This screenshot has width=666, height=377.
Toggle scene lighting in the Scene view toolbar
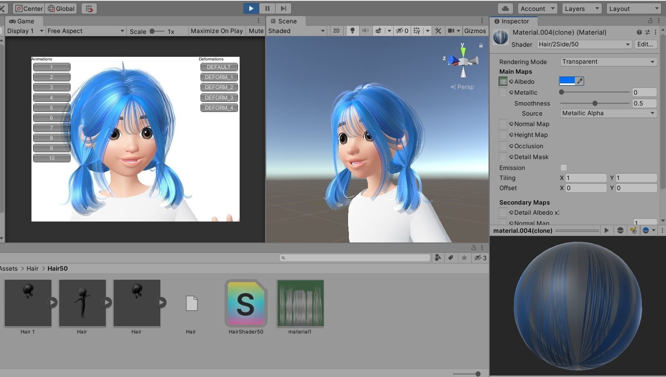[x=352, y=31]
